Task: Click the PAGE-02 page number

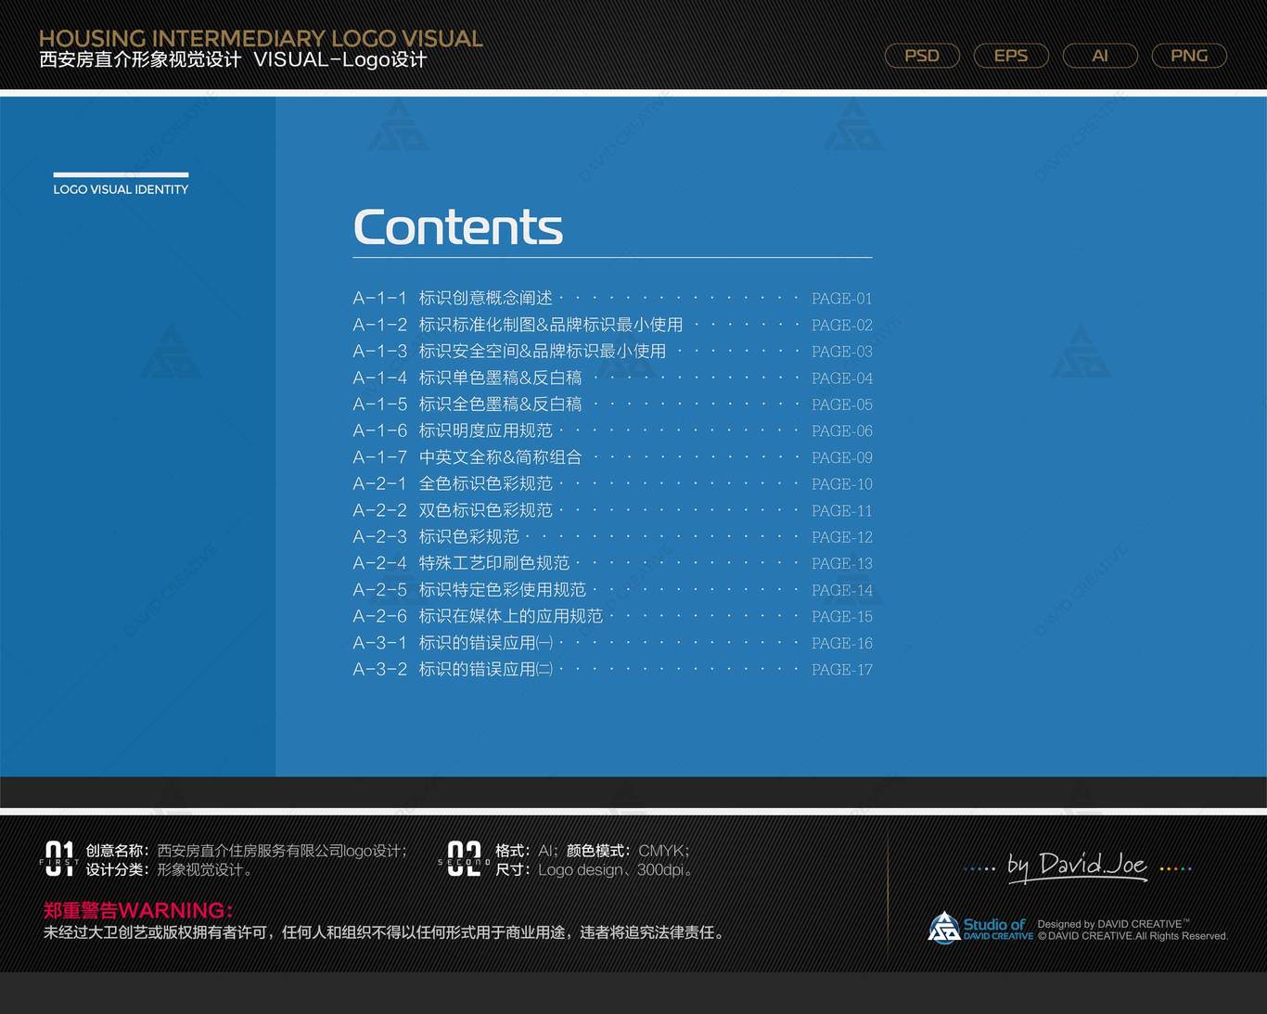Action: 842,326
